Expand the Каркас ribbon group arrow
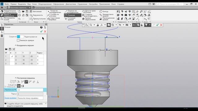 coord(113,22)
